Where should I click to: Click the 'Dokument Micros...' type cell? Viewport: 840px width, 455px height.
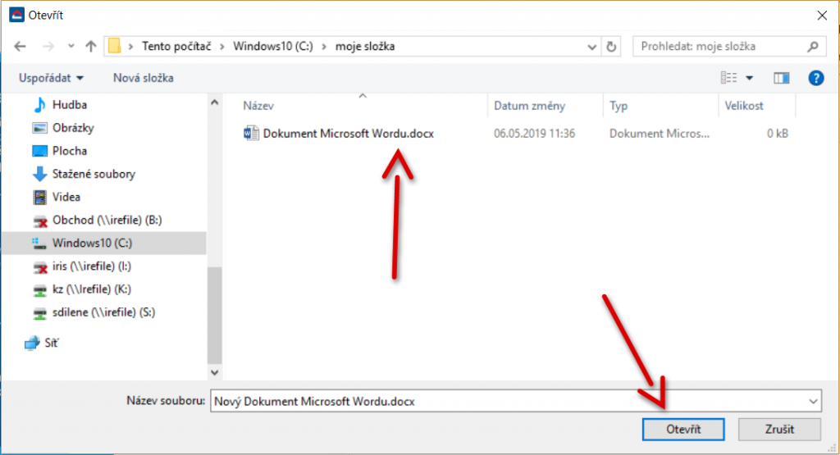pos(659,134)
